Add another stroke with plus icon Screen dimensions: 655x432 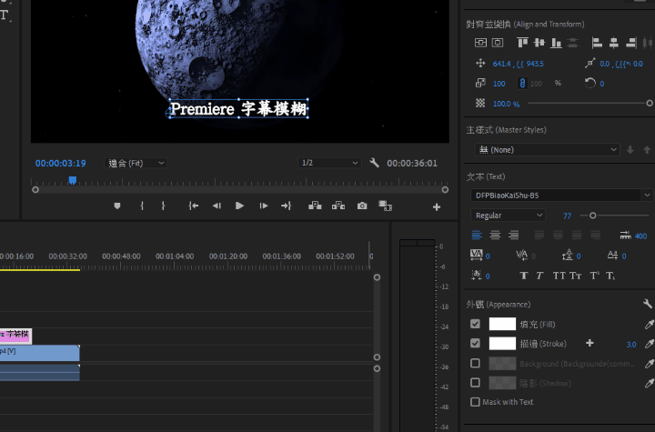click(589, 344)
